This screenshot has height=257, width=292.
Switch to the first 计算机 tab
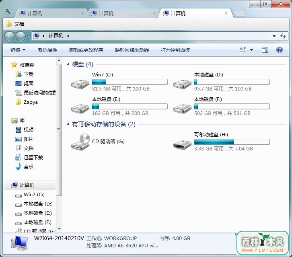click(51, 13)
